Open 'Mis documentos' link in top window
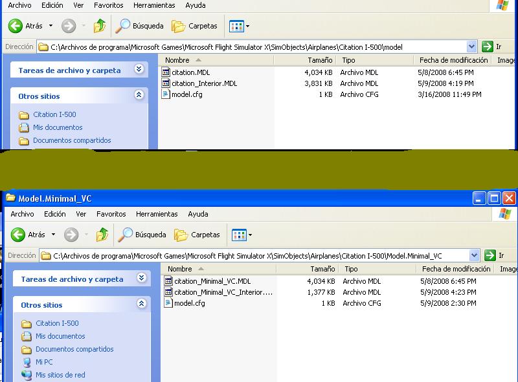Screen dimensions: 518x382 (58, 127)
